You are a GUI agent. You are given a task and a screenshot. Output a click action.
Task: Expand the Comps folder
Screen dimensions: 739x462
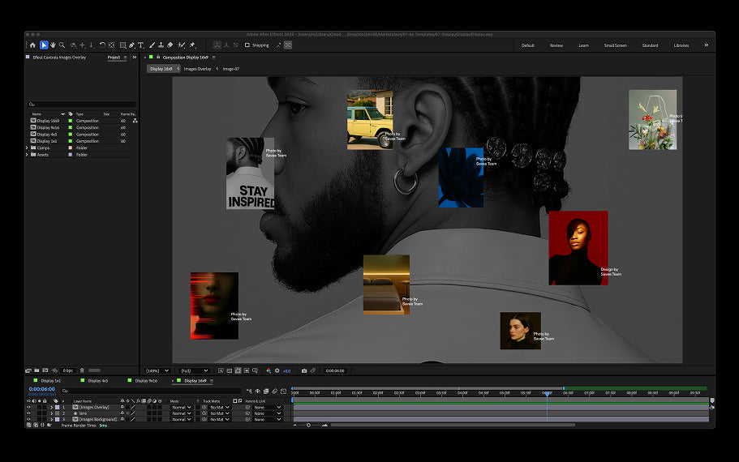27,148
